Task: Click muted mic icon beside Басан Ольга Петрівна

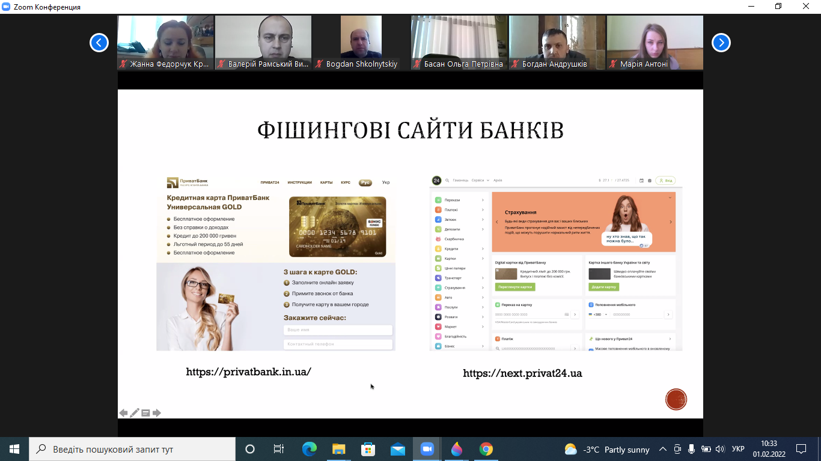Action: point(418,64)
